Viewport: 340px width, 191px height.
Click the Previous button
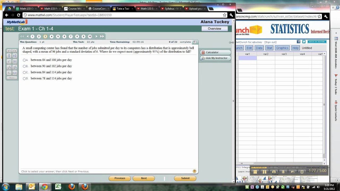pyautogui.click(x=120, y=178)
